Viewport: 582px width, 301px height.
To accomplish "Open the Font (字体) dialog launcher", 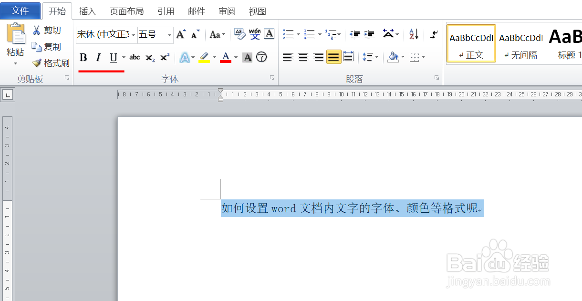I will 272,78.
